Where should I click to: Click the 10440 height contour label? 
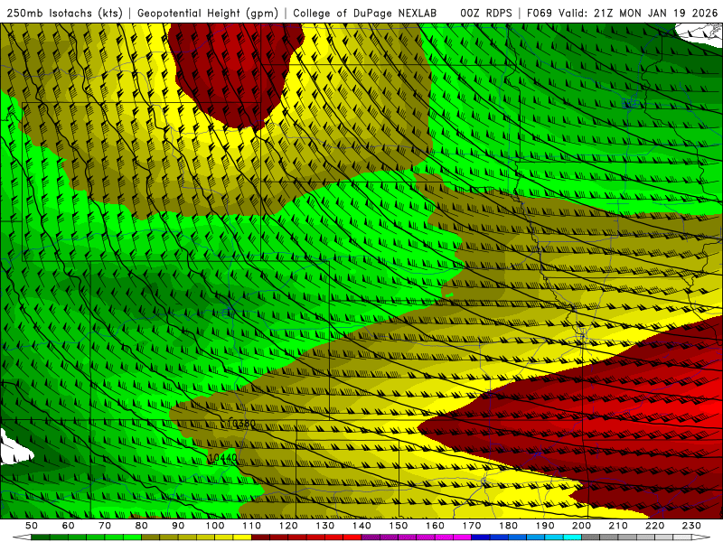pyautogui.click(x=222, y=458)
